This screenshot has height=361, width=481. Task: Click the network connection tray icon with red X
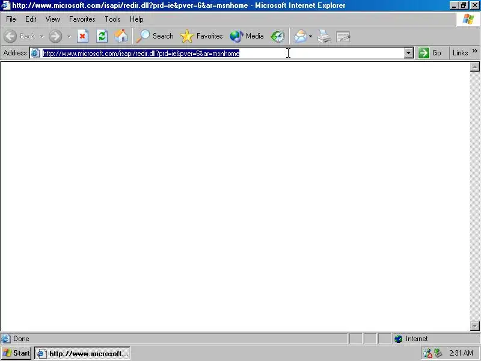click(x=427, y=353)
